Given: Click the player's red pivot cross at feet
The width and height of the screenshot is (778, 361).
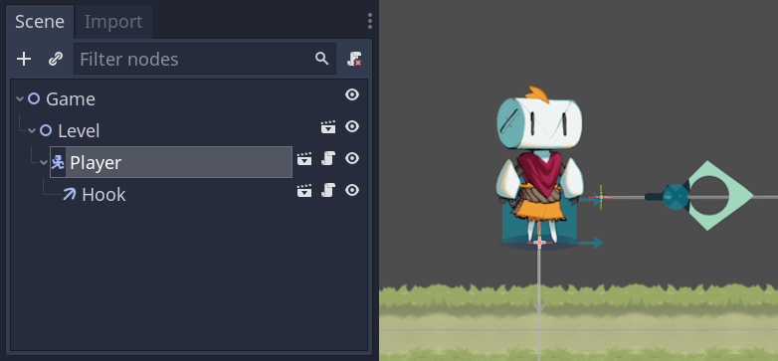Looking at the screenshot, I should click(x=539, y=243).
